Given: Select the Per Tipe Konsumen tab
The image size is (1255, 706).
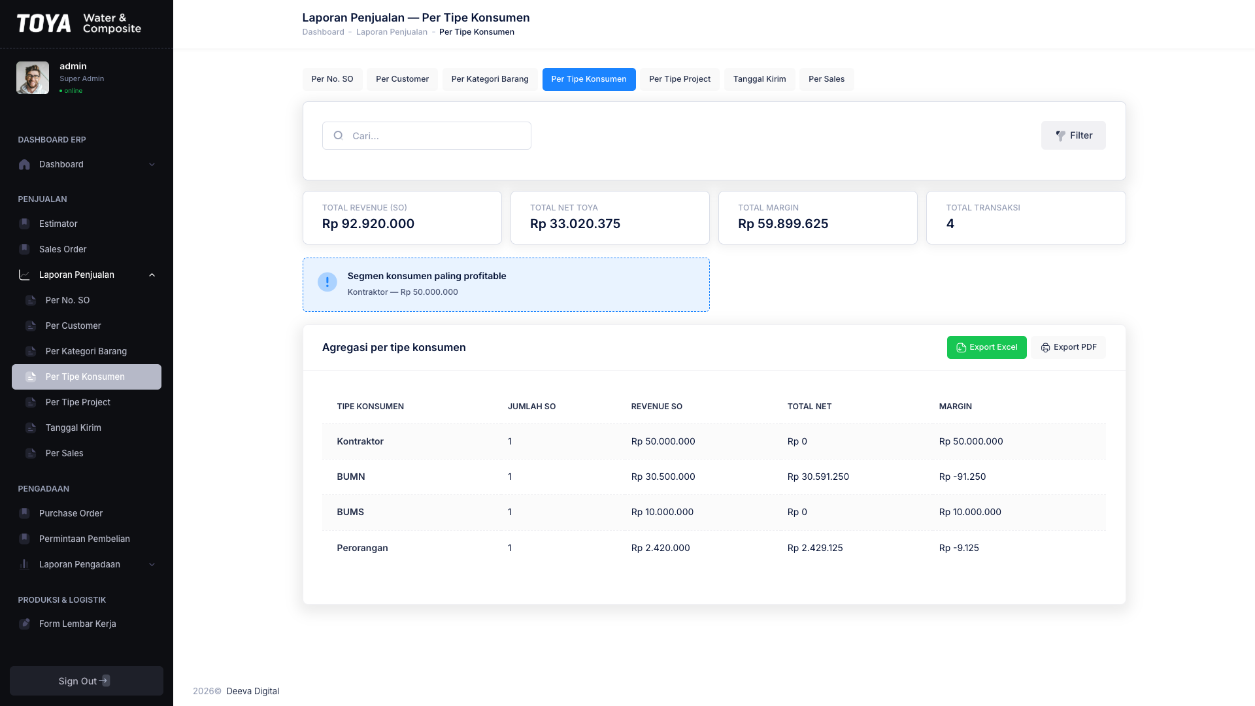Looking at the screenshot, I should [589, 79].
